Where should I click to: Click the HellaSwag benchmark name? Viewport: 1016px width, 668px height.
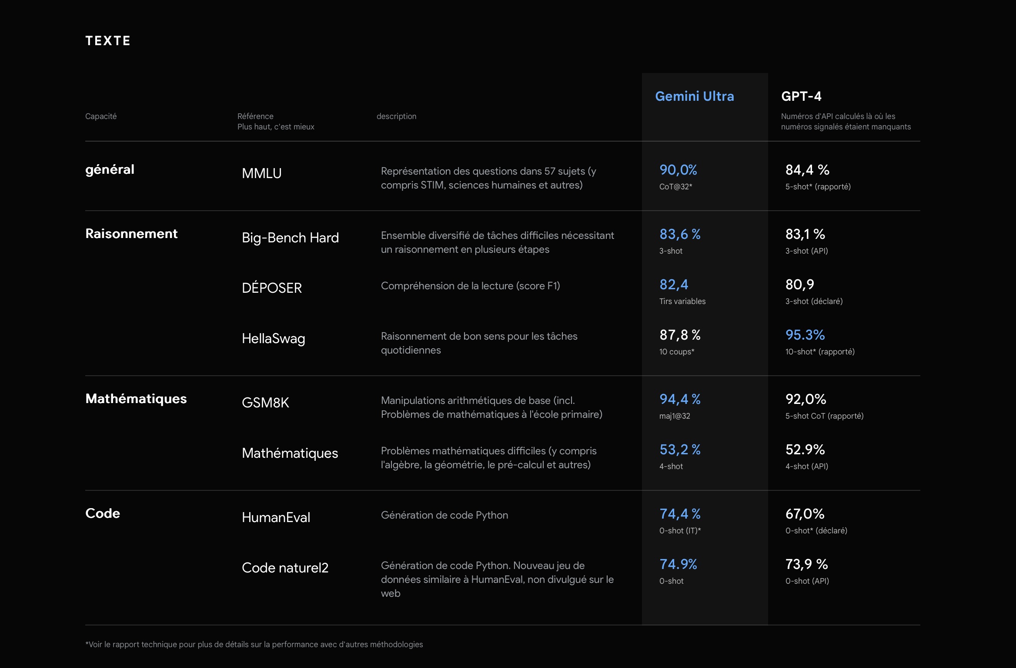[x=273, y=338]
